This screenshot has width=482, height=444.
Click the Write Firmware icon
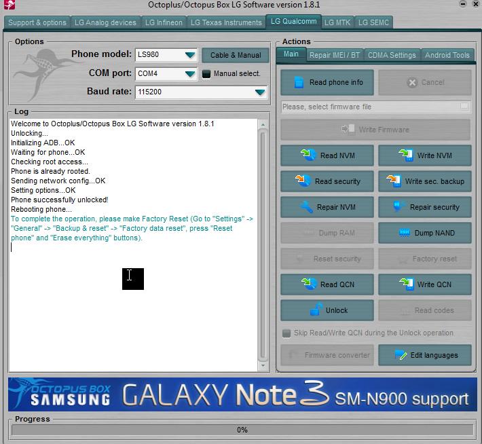click(348, 129)
